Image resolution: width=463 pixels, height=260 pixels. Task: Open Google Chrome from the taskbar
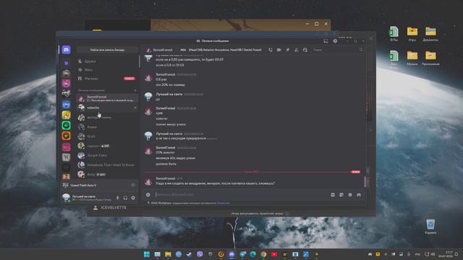tap(263, 254)
